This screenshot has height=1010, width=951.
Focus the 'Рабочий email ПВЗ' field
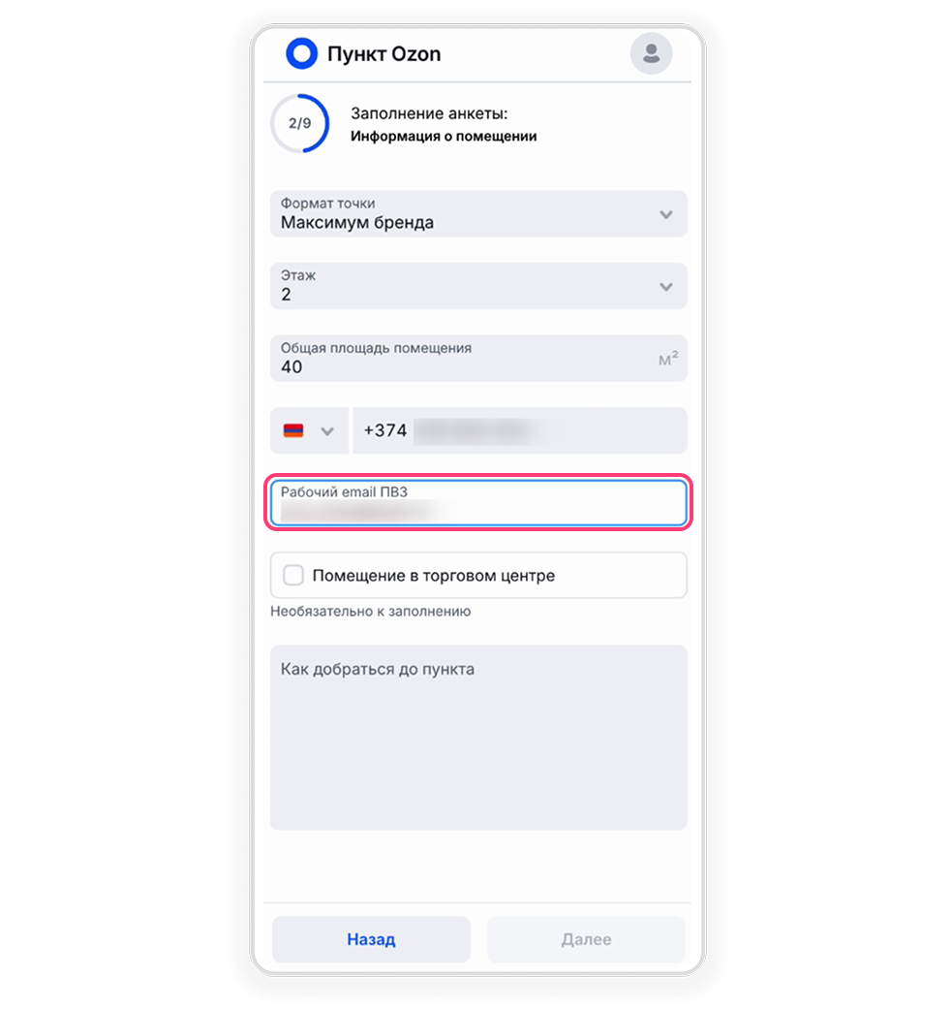tap(478, 502)
